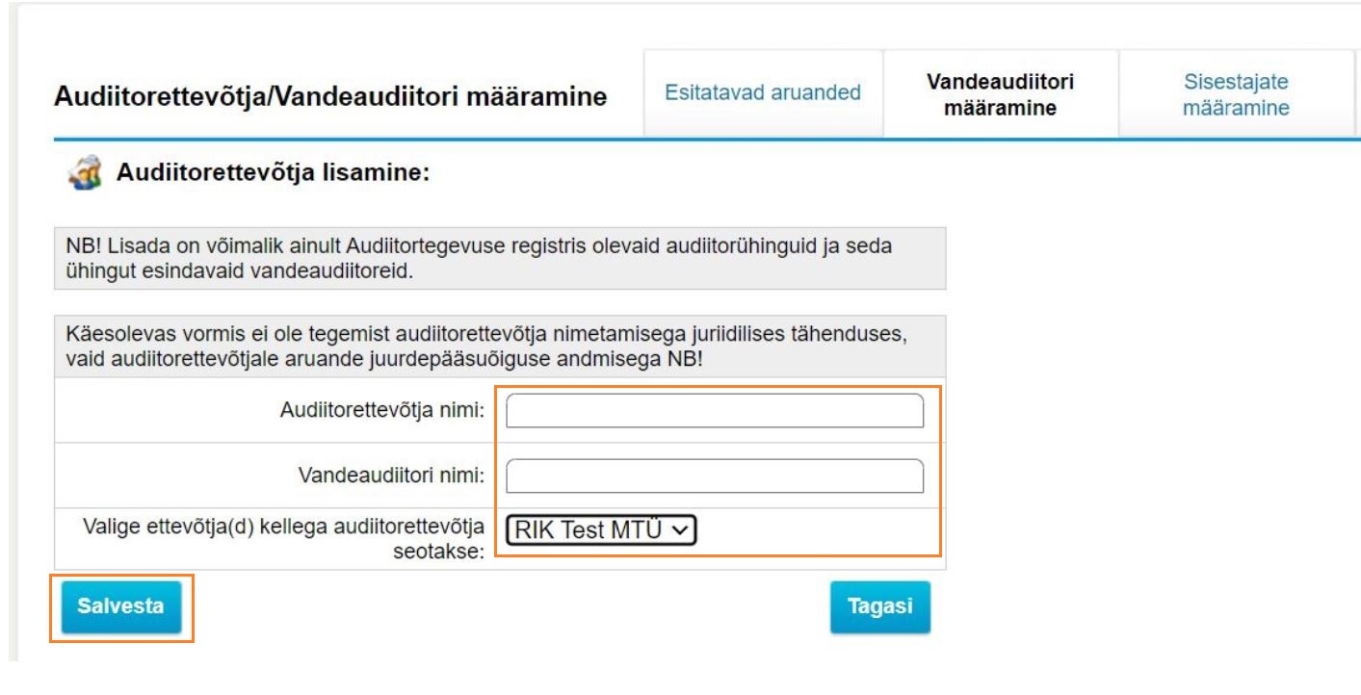The width and height of the screenshot is (1361, 695).
Task: Click the Vandeaudiitori nimi label
Action: point(390,476)
